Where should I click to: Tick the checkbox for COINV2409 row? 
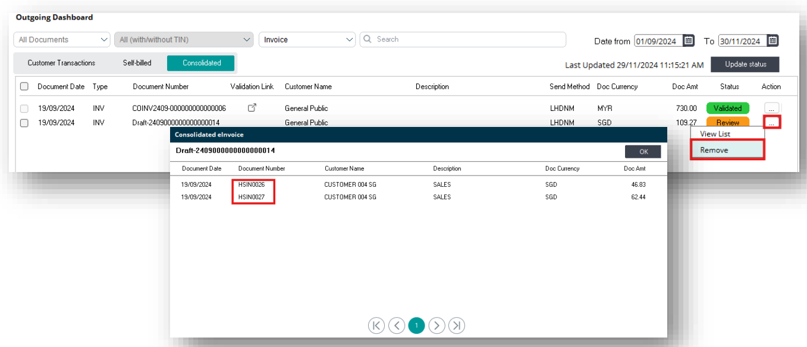24,109
